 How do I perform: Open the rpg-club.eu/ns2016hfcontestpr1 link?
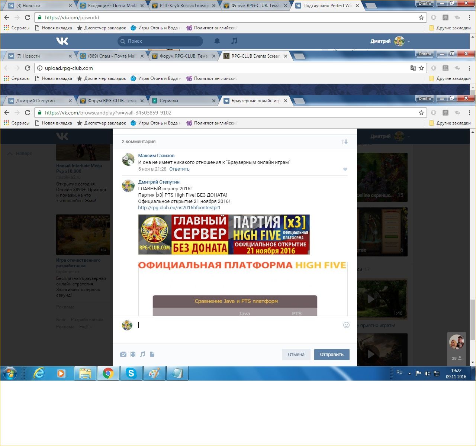pos(179,208)
